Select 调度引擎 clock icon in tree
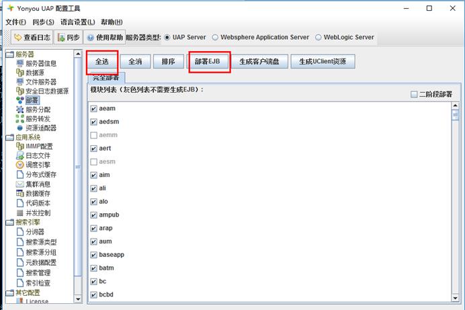 tap(20, 165)
